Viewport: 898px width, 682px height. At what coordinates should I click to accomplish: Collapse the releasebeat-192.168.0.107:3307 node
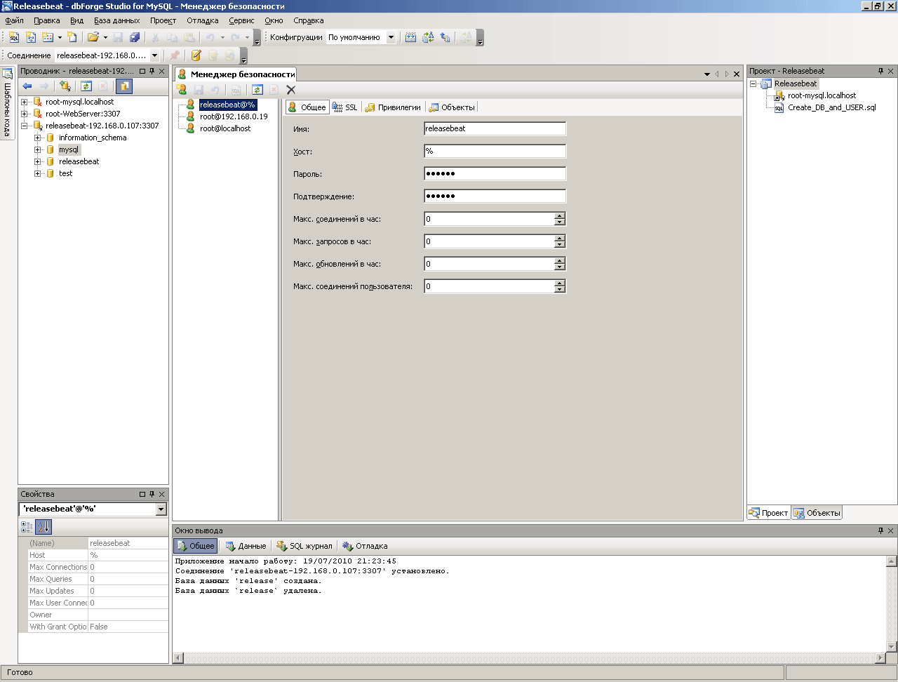pos(25,126)
